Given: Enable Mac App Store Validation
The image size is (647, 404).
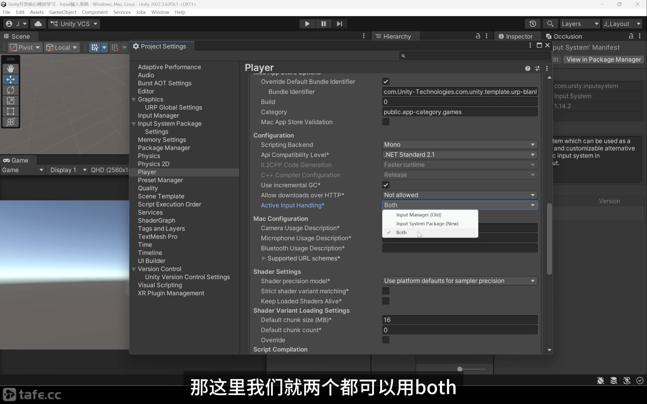Looking at the screenshot, I should pyautogui.click(x=385, y=122).
